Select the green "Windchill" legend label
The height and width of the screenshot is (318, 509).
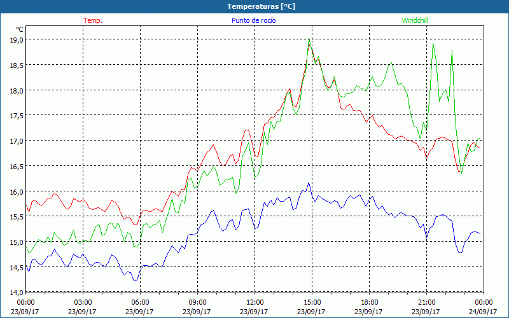pyautogui.click(x=415, y=20)
